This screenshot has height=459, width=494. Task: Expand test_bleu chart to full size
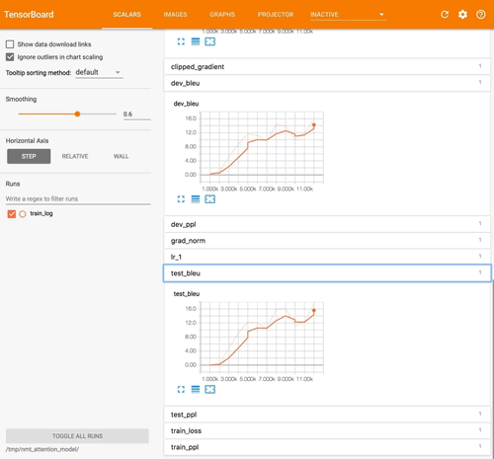[x=181, y=389]
